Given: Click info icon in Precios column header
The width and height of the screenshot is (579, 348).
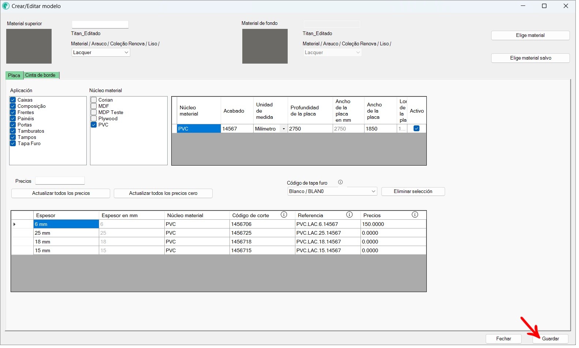Looking at the screenshot, I should (415, 215).
